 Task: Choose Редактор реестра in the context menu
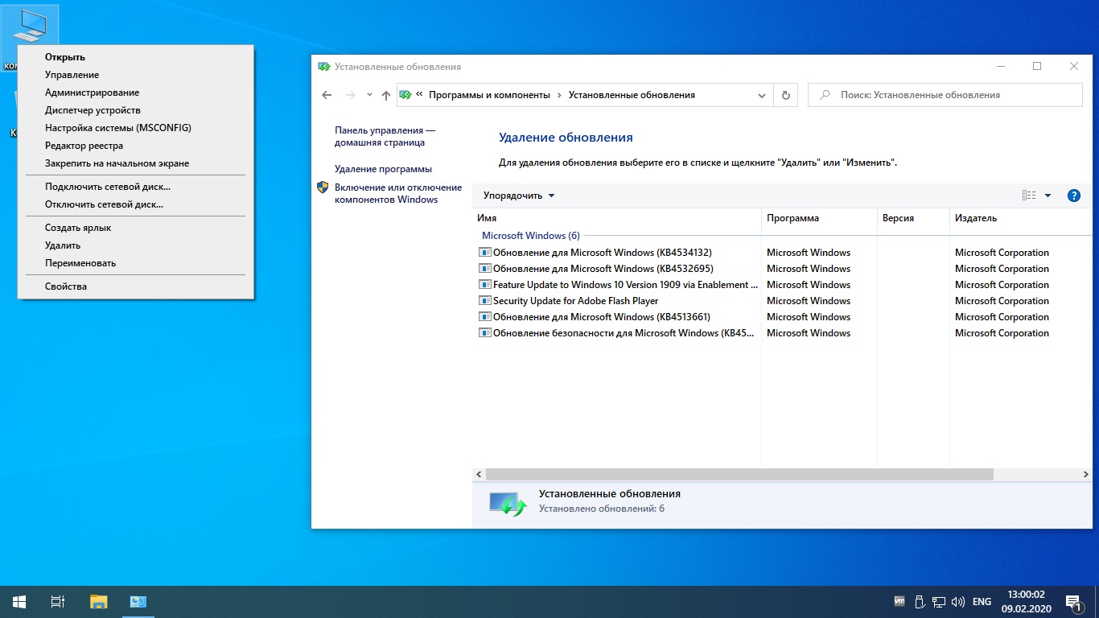coord(135,146)
